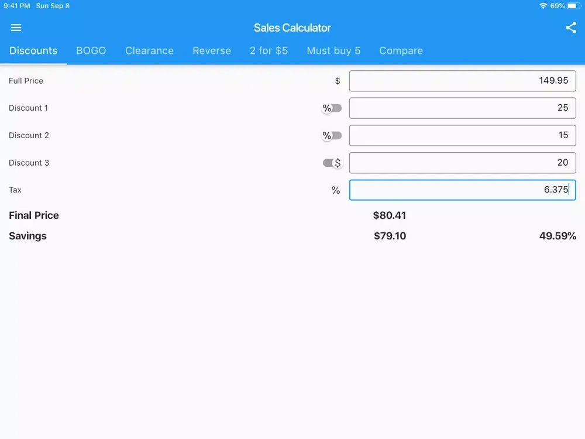This screenshot has height=439, width=585.
Task: Edit the Discount 1 value field
Action: click(462, 108)
